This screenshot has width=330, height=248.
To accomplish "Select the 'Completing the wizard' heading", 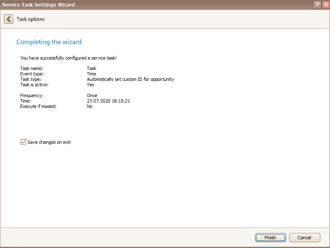I will (x=49, y=42).
